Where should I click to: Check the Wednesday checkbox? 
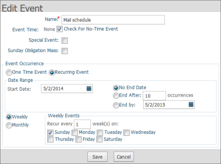pyautogui.click(x=126, y=133)
